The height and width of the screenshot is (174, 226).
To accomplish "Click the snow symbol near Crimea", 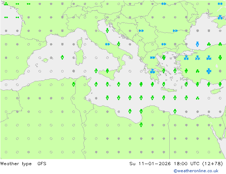I will [220, 17].
